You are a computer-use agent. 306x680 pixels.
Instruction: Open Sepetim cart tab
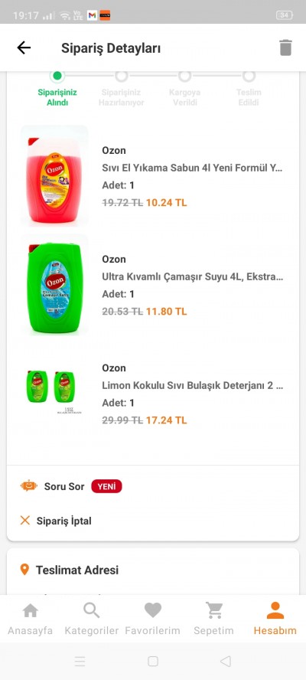(x=213, y=620)
